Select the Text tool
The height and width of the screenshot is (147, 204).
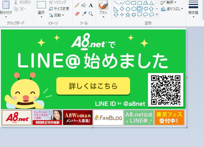(91, 5)
